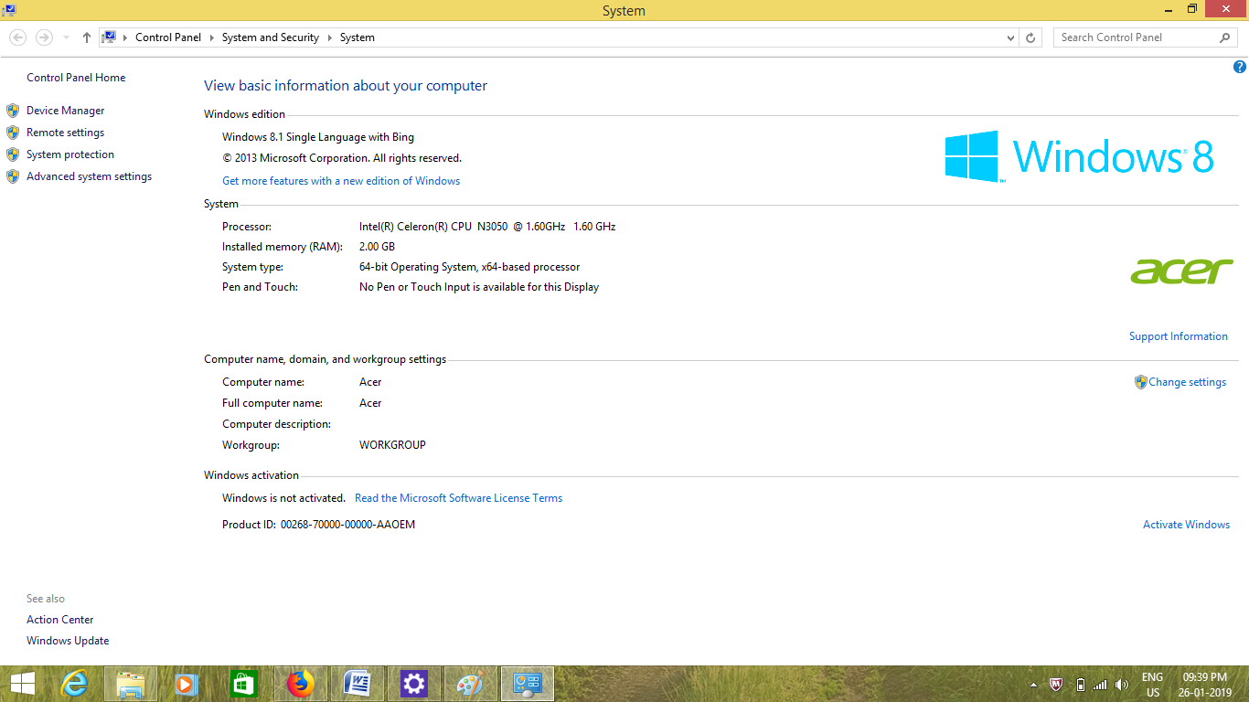Click the battery tray icon

point(1080,685)
